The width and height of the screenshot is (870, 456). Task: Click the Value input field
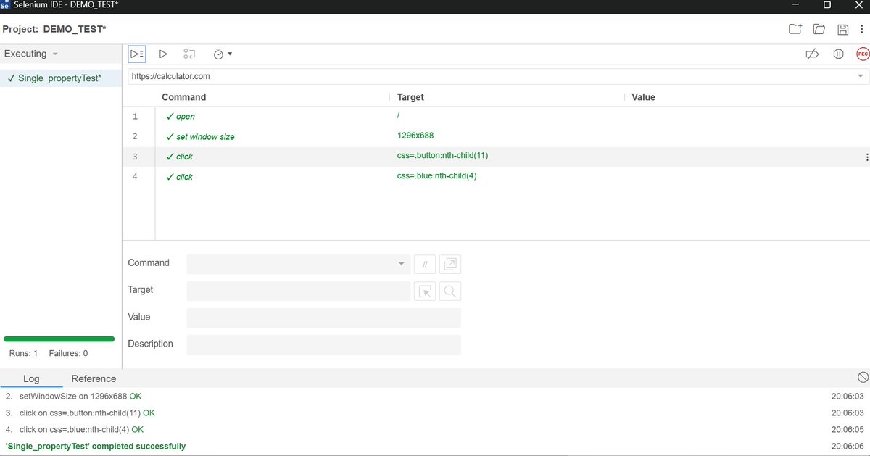(323, 318)
